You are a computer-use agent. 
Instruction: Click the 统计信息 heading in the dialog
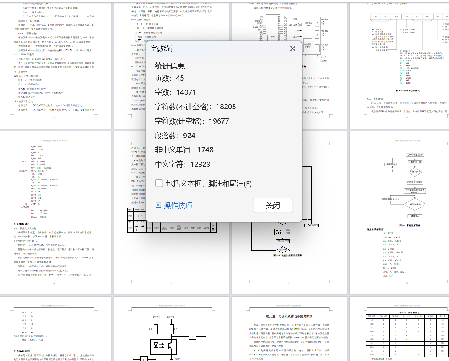click(x=170, y=66)
